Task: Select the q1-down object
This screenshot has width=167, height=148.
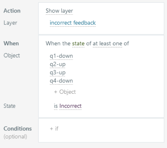Action: pos(61,56)
